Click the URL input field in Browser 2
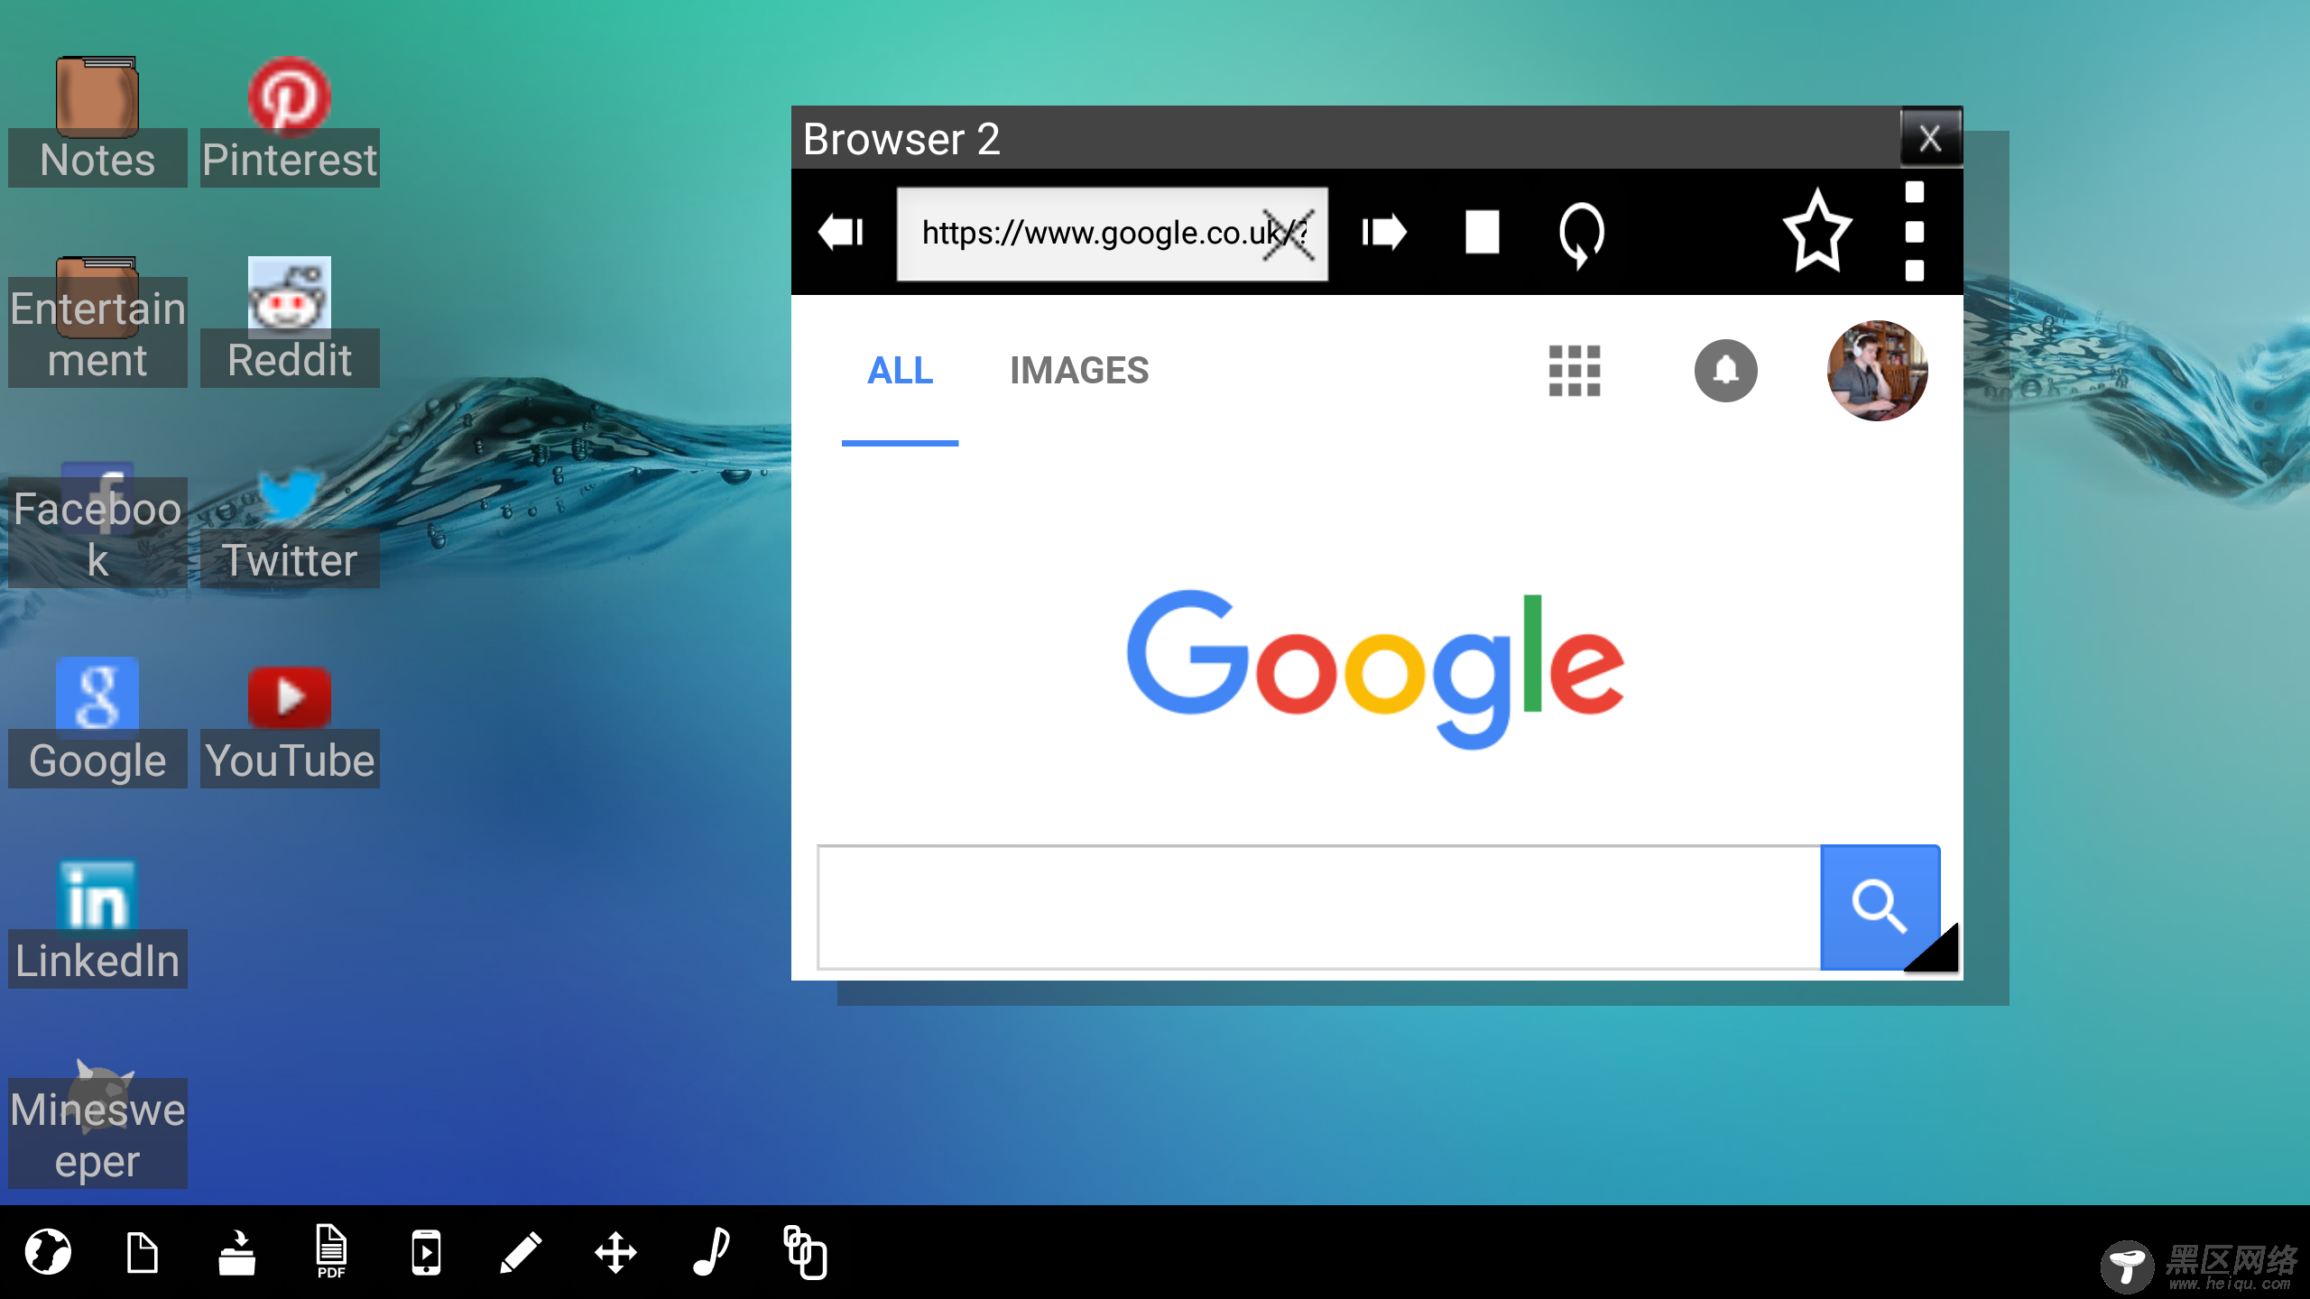 [x=1113, y=232]
